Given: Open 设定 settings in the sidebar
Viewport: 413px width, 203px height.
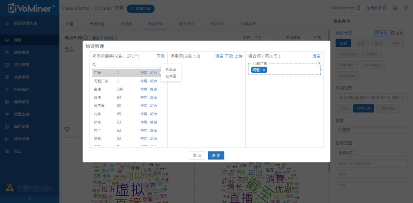Looking at the screenshot, I should pos(18,151).
